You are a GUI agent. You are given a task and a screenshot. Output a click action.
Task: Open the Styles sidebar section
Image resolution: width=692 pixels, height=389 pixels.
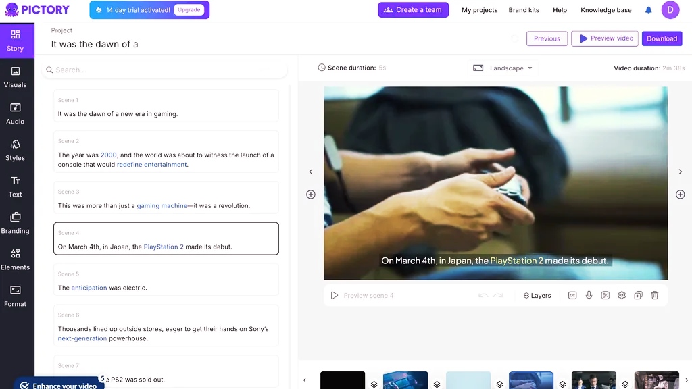point(15,151)
